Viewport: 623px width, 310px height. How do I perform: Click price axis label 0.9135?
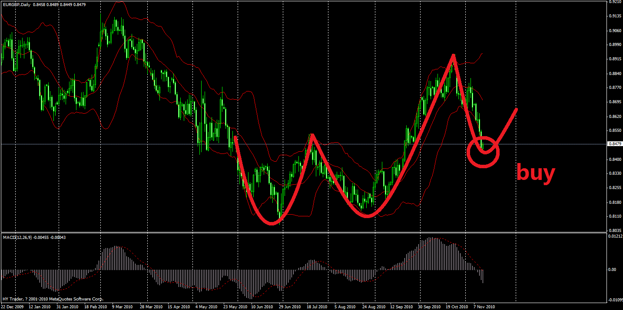[615, 16]
